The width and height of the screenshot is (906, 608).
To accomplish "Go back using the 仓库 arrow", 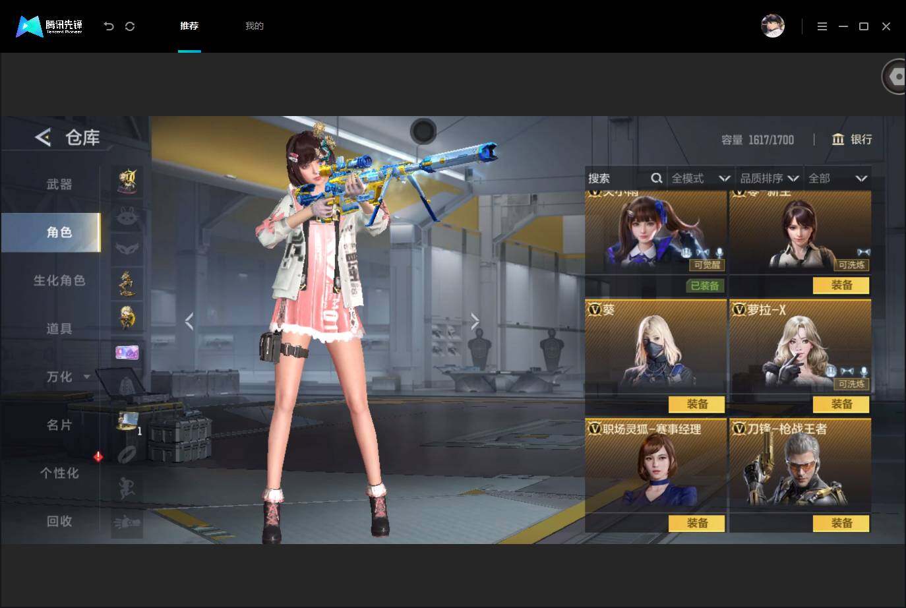I will click(x=43, y=137).
